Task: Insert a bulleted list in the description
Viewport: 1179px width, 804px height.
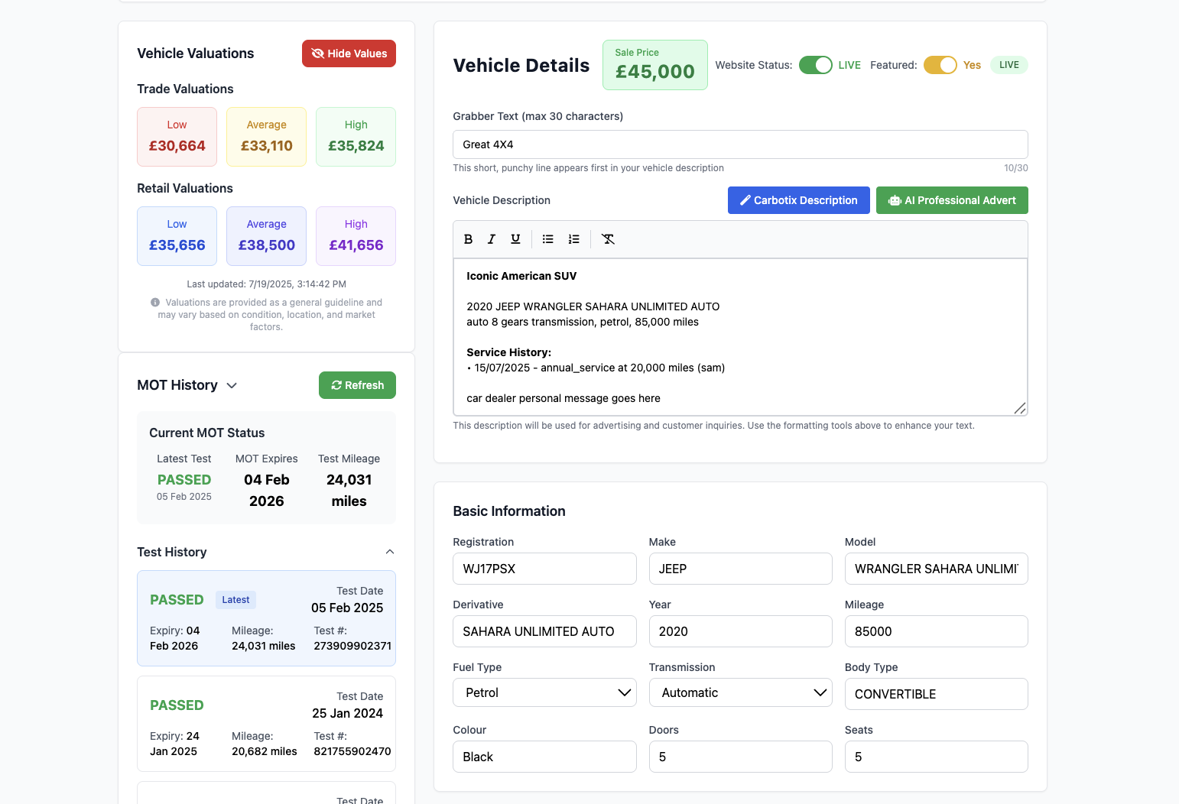Action: coord(547,238)
